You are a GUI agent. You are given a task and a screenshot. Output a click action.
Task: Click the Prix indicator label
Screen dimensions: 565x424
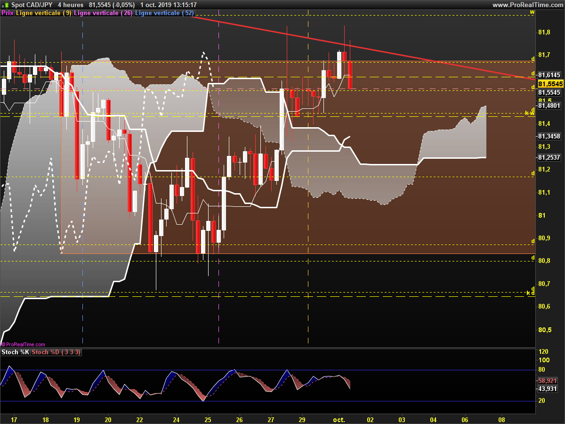click(x=8, y=13)
